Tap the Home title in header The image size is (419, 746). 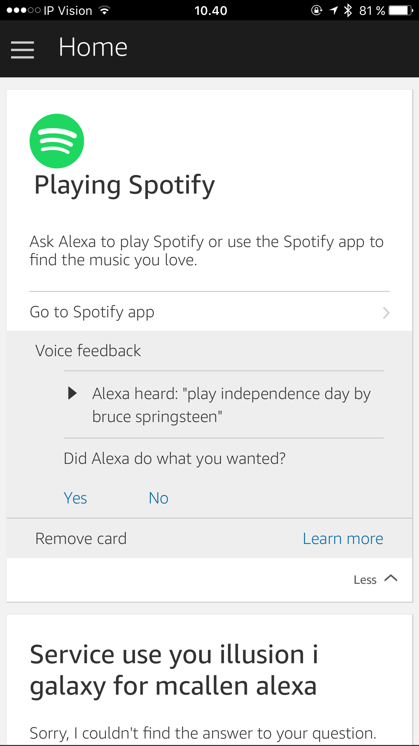93,47
